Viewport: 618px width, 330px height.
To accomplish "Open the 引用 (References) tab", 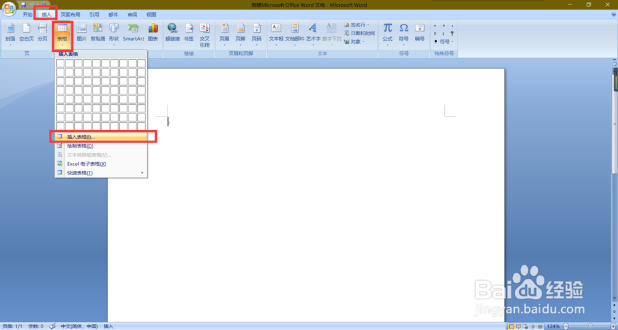I will [94, 15].
